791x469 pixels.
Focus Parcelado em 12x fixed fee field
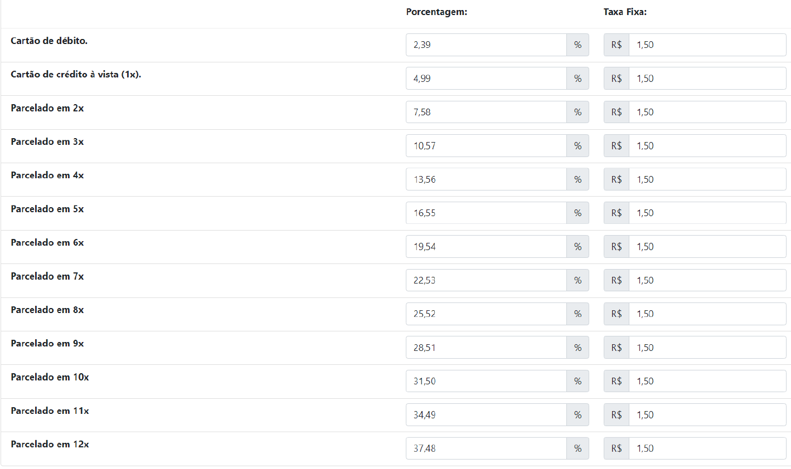pos(707,448)
